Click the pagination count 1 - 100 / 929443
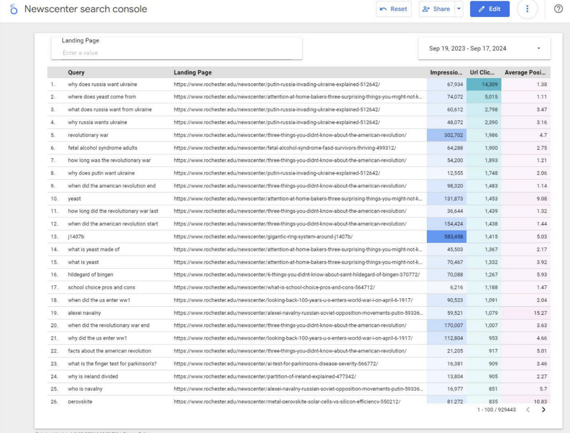The height and width of the screenshot is (433, 570). [x=496, y=409]
